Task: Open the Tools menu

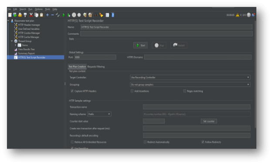Action: coord(48,9)
